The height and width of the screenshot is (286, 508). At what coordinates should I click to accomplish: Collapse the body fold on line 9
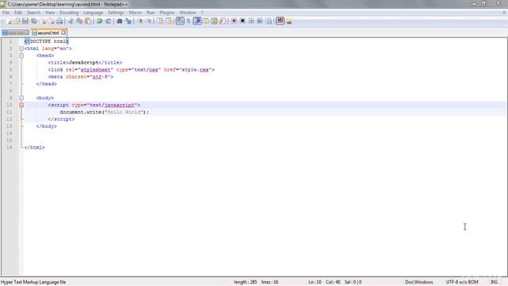click(x=21, y=98)
